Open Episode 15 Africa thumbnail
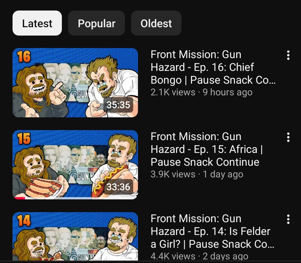The width and height of the screenshot is (301, 263). pos(75,165)
